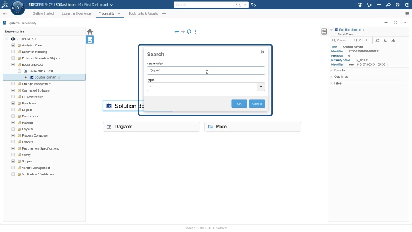Viewport: 412px width, 232px height.
Task: Select Requirement Specifications tree item
Action: click(40, 148)
